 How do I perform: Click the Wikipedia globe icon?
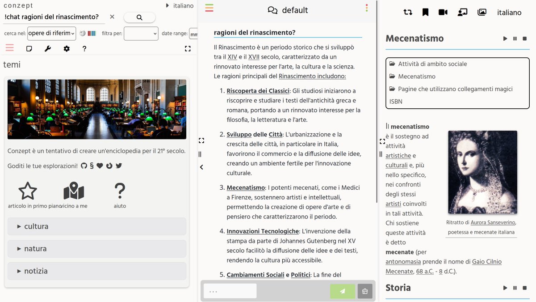point(83,33)
